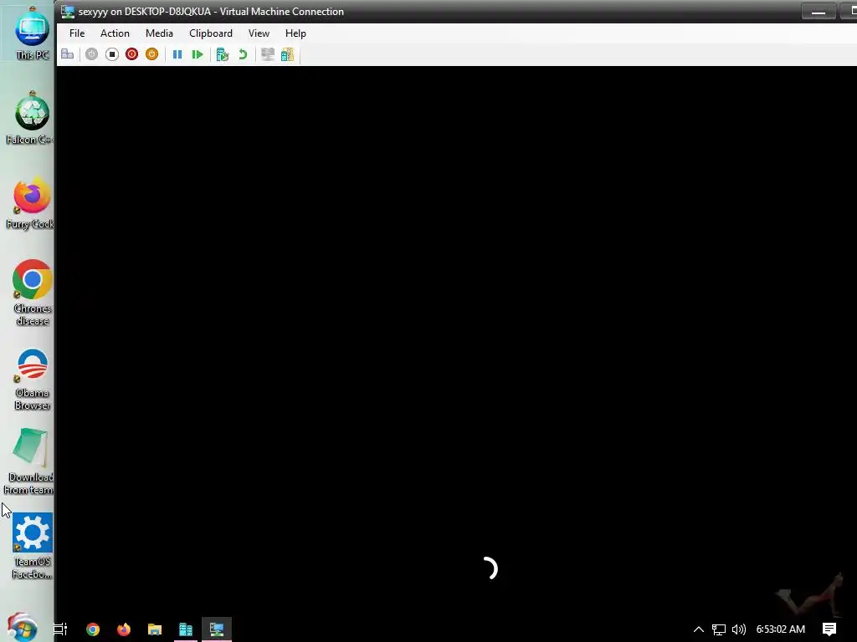This screenshot has height=642, width=857.
Task: Open the network tray icon
Action: [x=719, y=629]
